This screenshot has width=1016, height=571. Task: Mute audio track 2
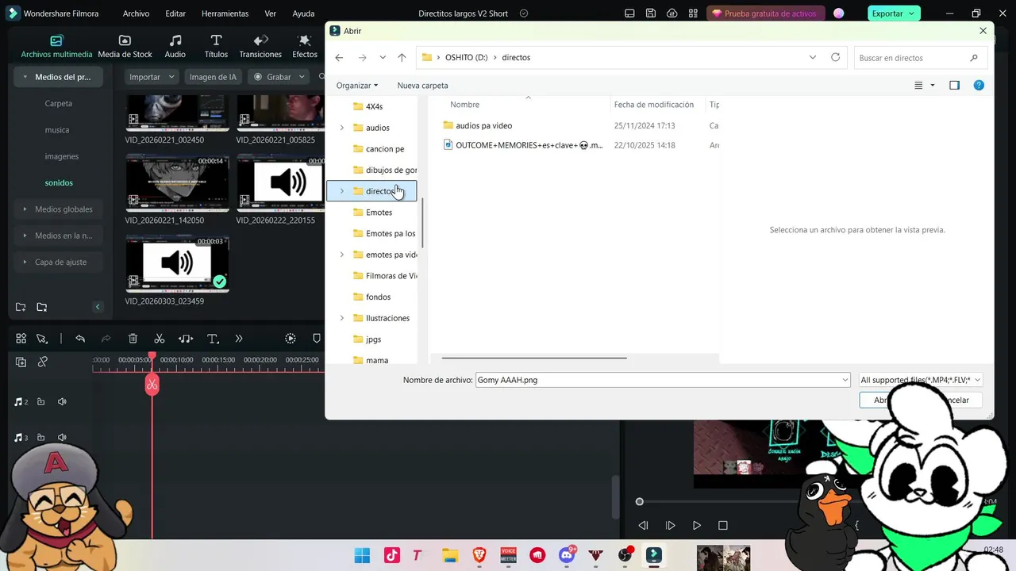click(x=62, y=402)
